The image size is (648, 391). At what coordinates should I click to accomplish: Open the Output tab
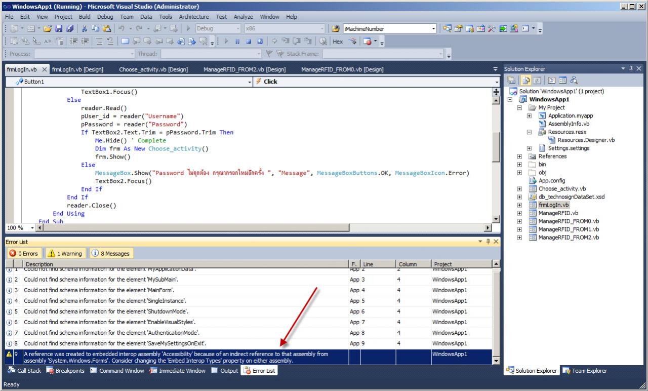[224, 371]
